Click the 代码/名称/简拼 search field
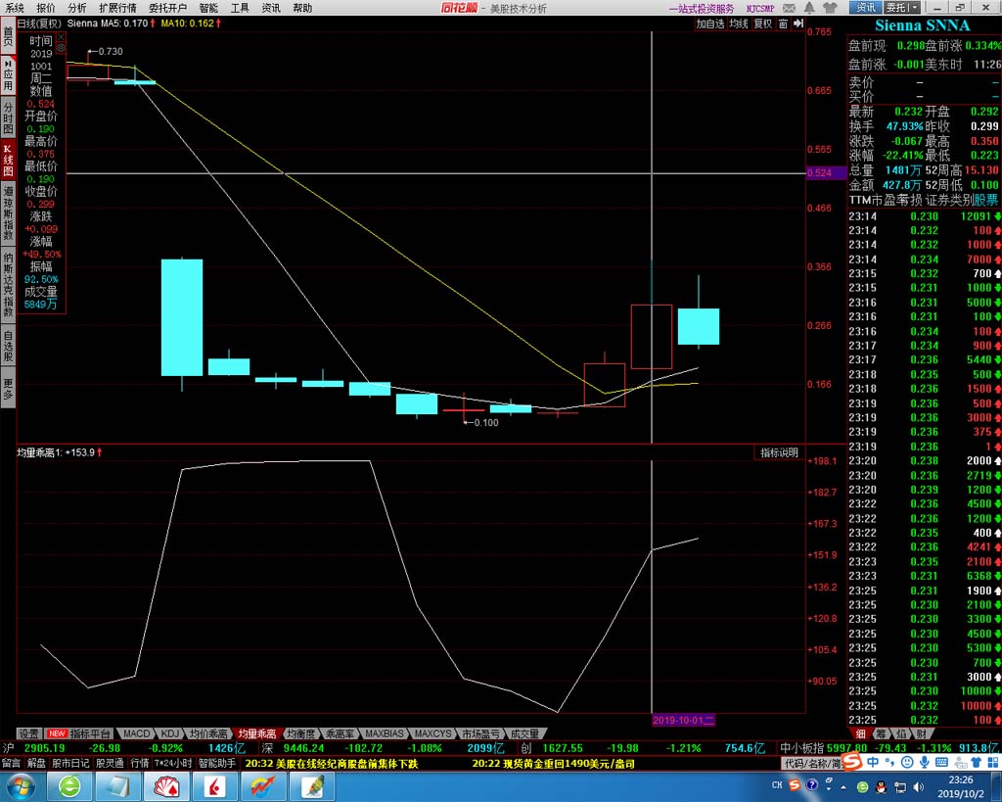Image resolution: width=1002 pixels, height=802 pixels. tap(811, 763)
